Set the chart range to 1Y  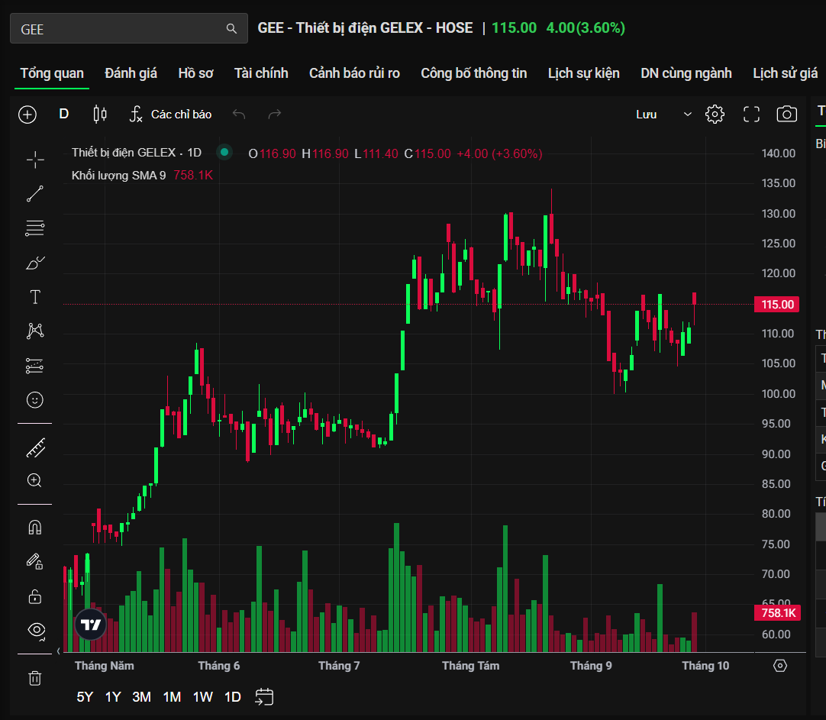point(113,697)
